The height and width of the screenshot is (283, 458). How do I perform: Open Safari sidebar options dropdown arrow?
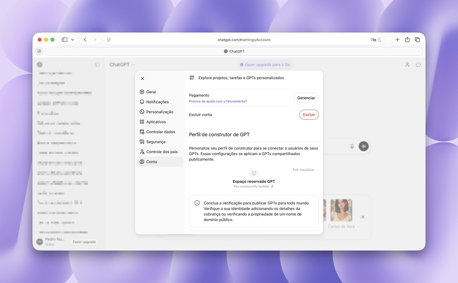[x=73, y=40]
